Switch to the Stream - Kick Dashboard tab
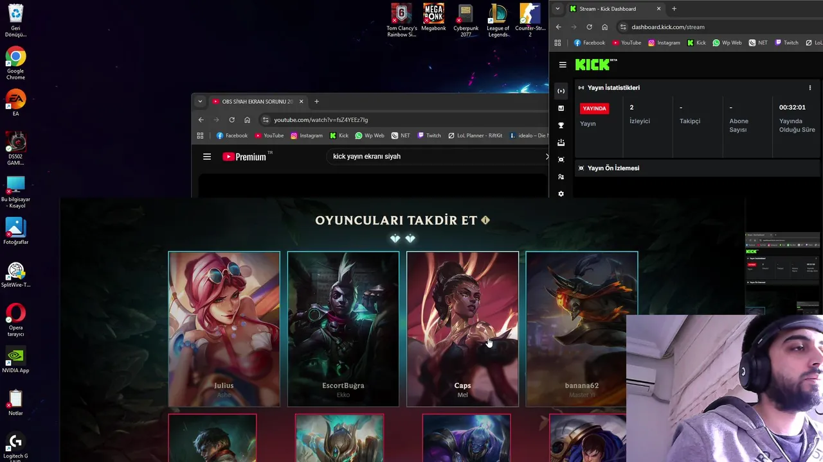 click(x=615, y=9)
